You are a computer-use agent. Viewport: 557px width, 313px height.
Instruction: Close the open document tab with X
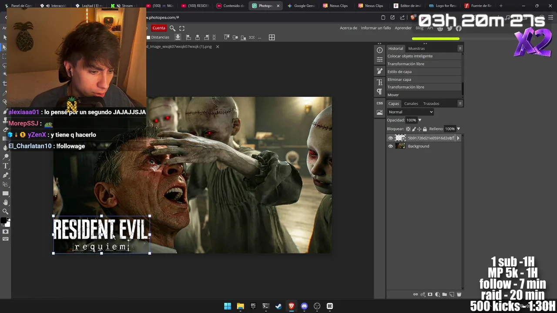pyautogui.click(x=218, y=47)
